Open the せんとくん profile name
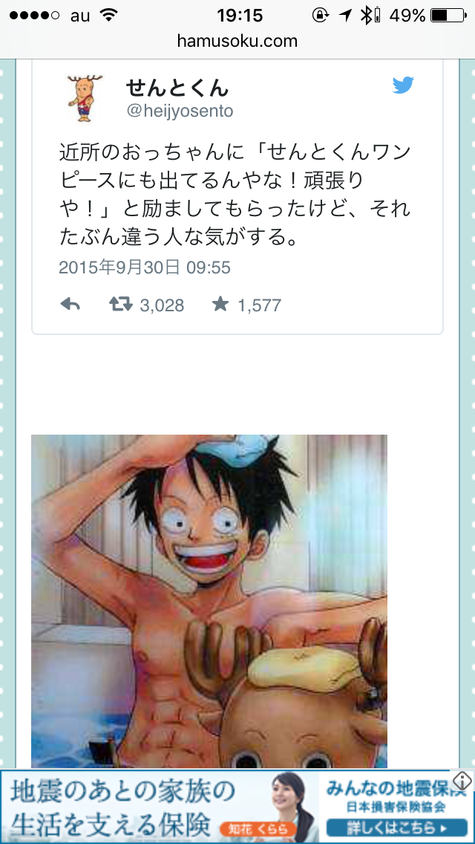This screenshot has height=844, width=475. pyautogui.click(x=177, y=87)
